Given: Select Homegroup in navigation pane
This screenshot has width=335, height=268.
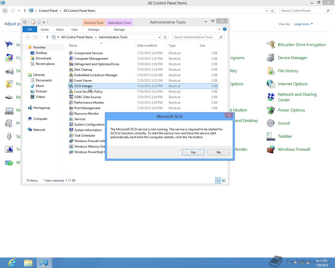Looking at the screenshot, I should tap(42, 108).
